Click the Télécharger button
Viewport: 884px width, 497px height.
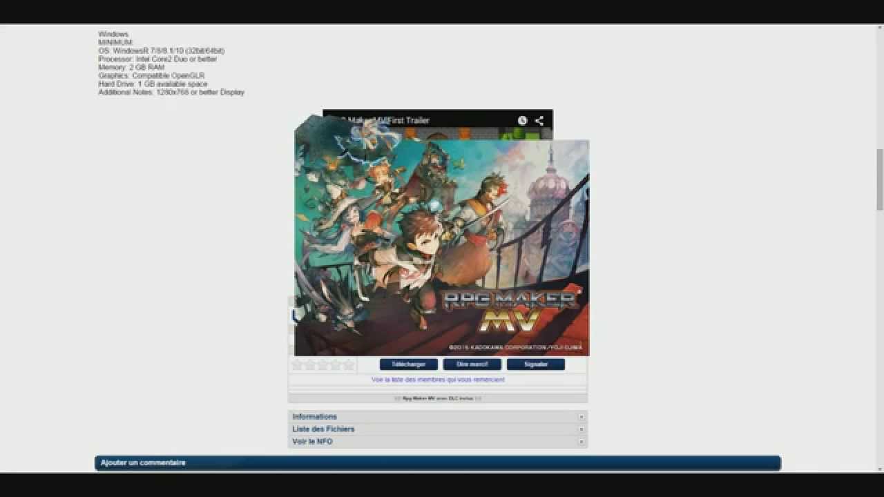click(x=409, y=364)
